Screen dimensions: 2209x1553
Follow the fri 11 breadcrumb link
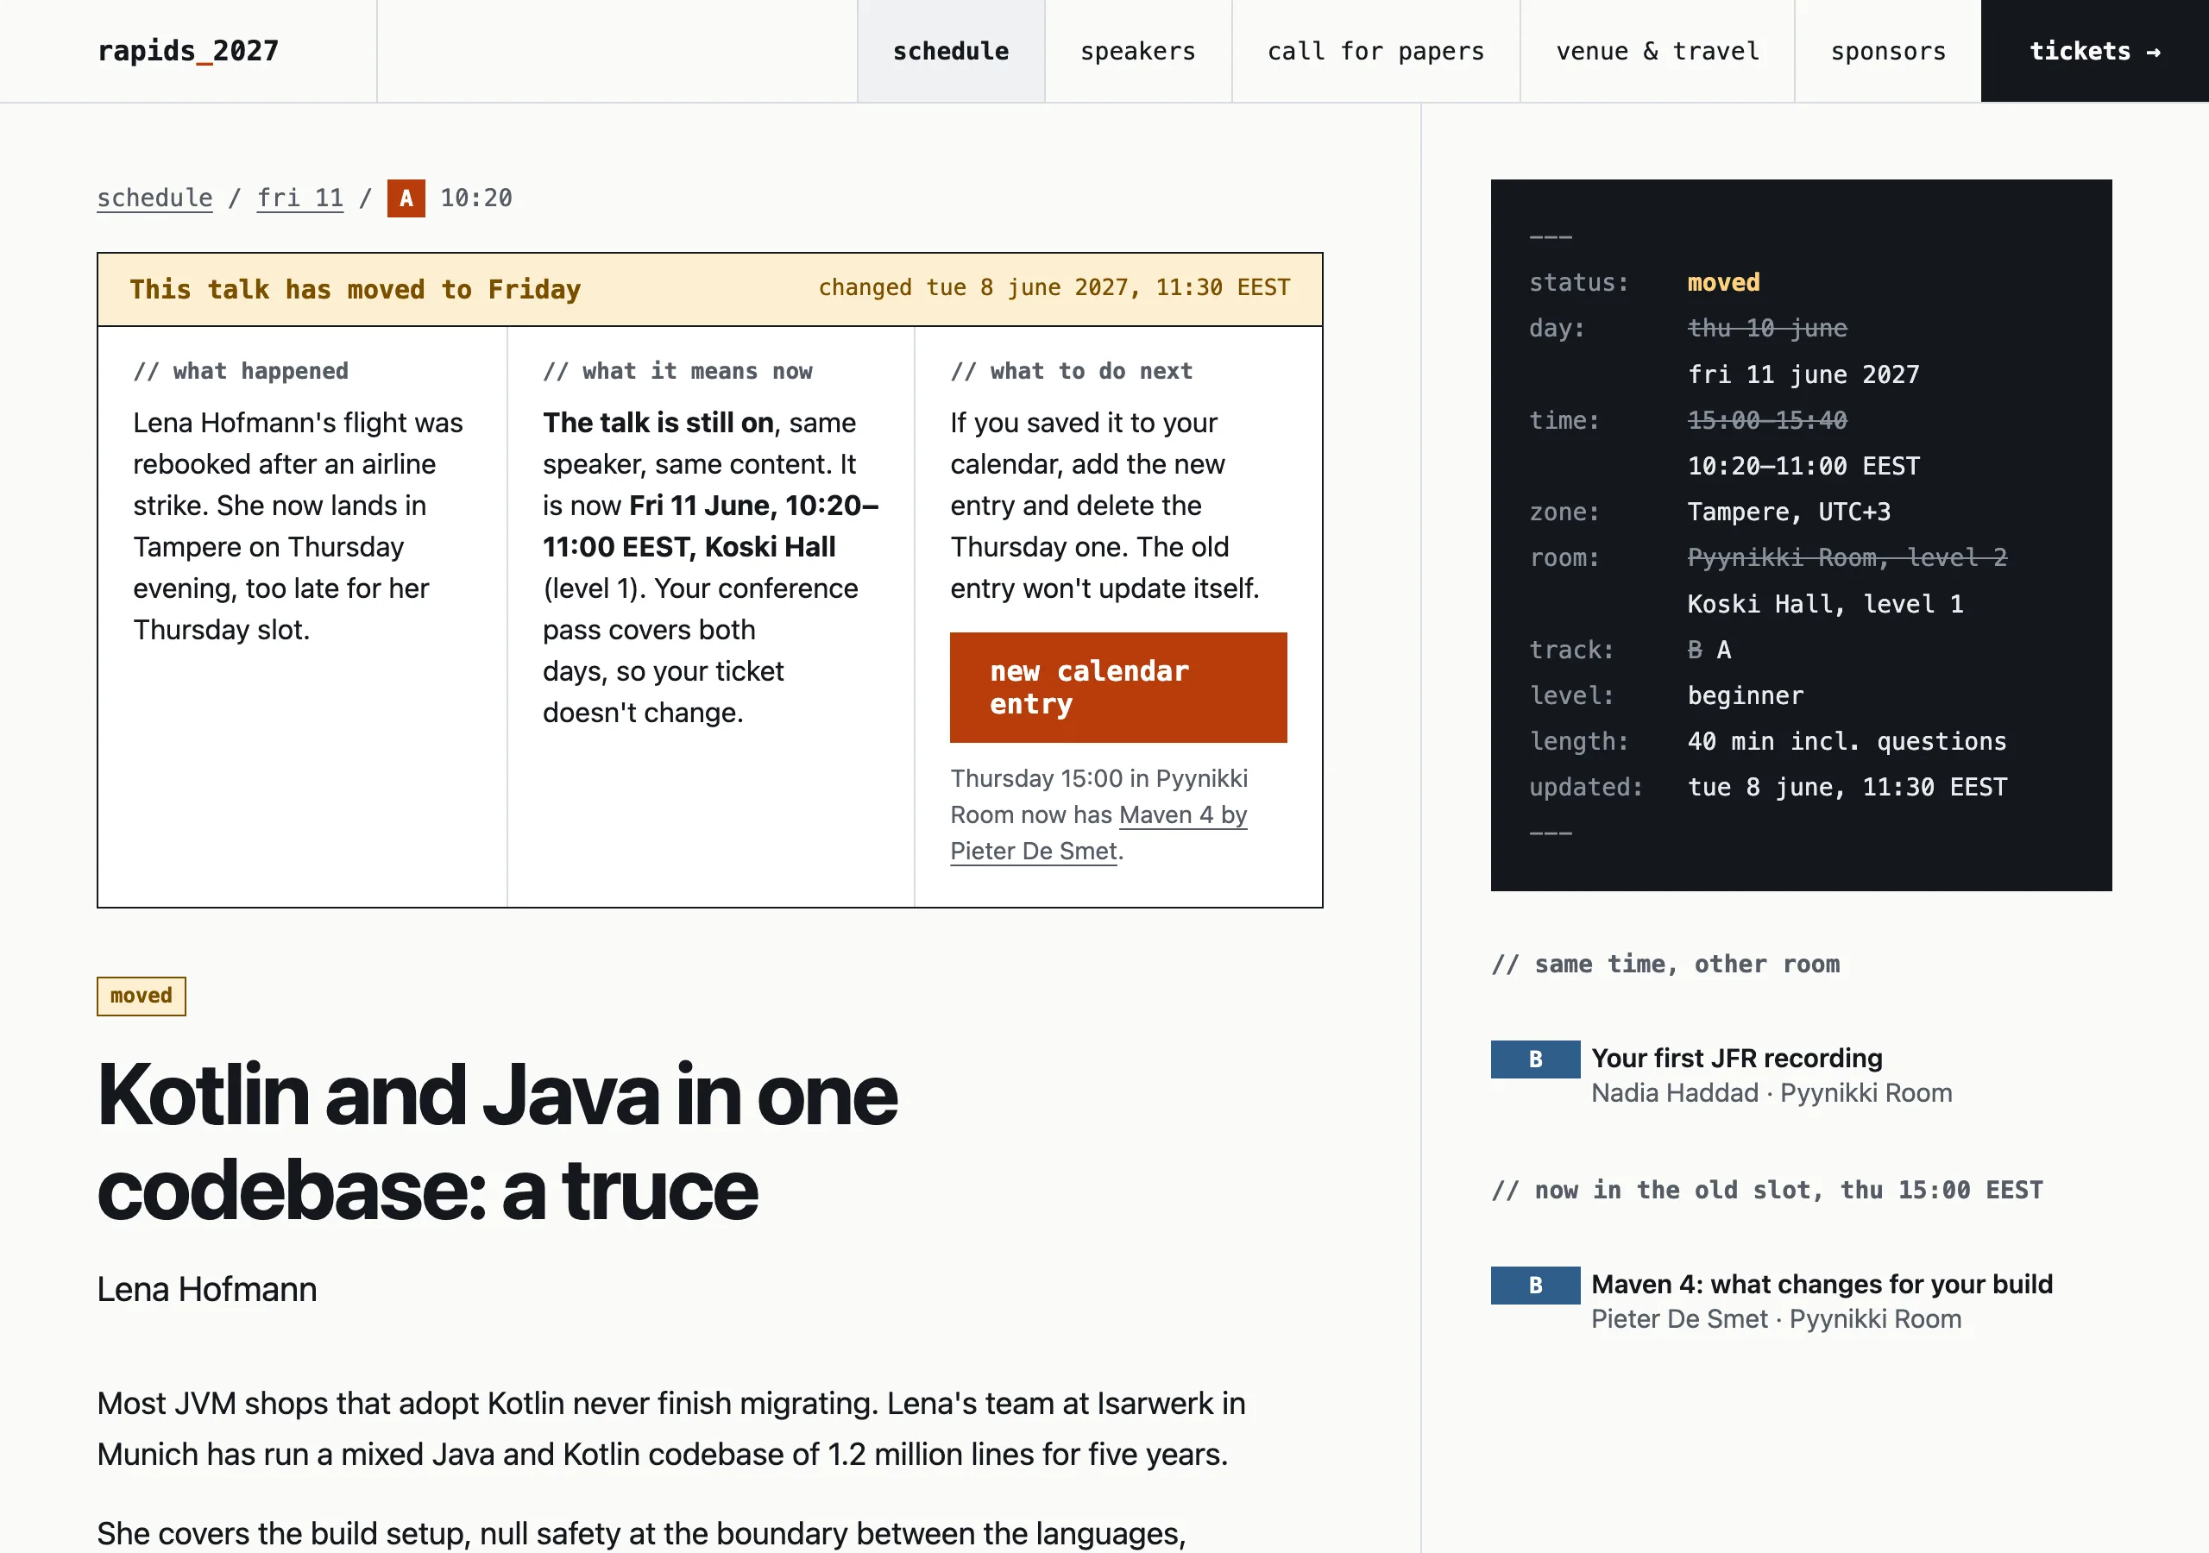pos(300,198)
